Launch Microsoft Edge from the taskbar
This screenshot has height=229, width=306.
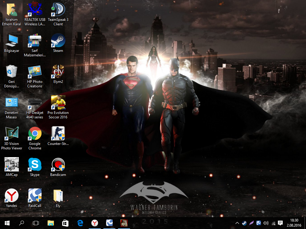pos(80,223)
